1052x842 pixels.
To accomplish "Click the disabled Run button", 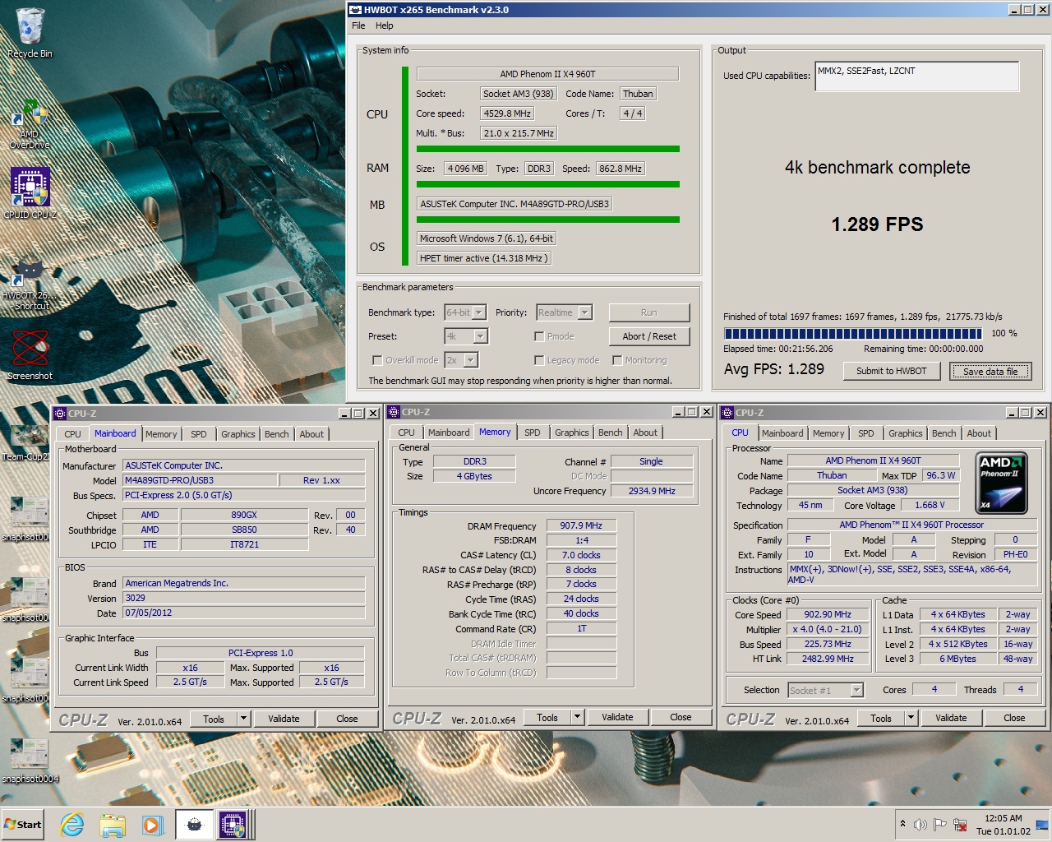I will click(x=649, y=312).
